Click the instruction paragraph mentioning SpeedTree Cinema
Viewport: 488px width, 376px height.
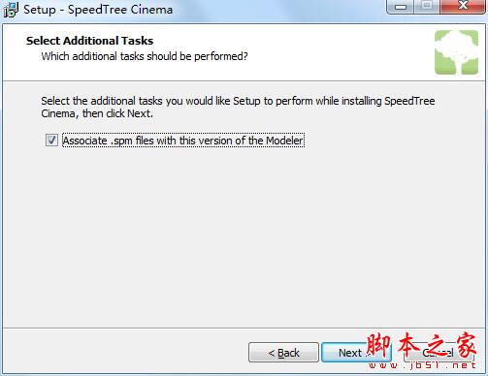(x=238, y=108)
